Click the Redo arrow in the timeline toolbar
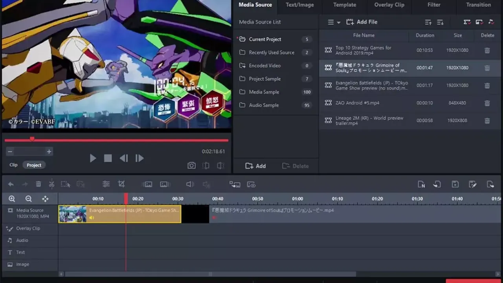Screen dimensions: 503x283 25,184
